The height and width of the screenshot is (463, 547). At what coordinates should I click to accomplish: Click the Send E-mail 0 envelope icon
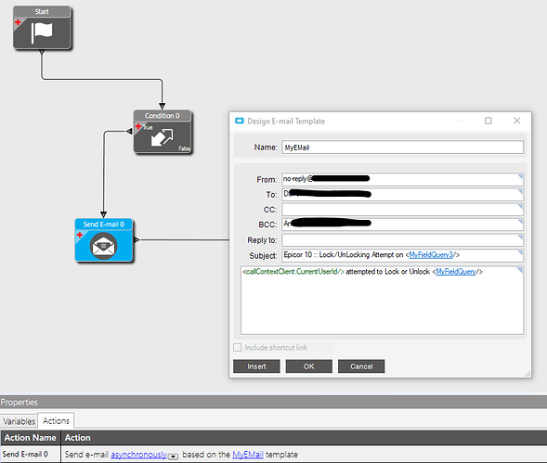[103, 246]
